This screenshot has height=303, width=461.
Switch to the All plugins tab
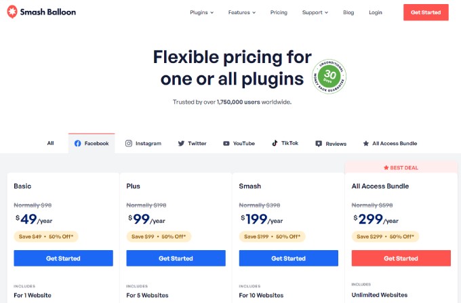(x=50, y=144)
